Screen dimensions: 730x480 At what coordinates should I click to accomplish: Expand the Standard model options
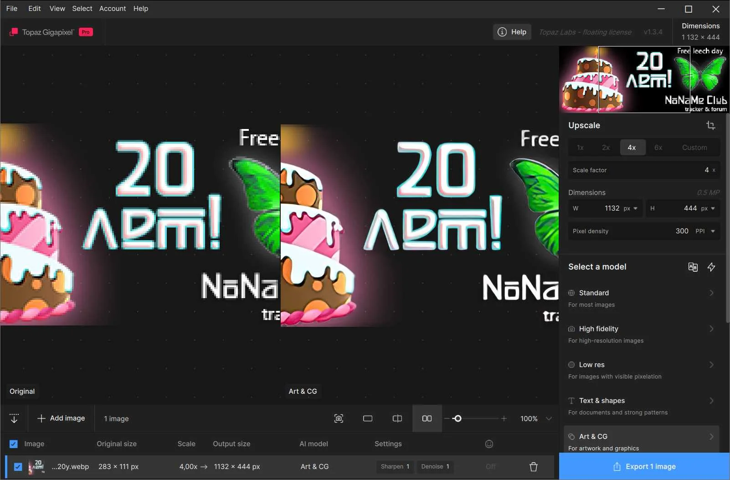coord(711,293)
